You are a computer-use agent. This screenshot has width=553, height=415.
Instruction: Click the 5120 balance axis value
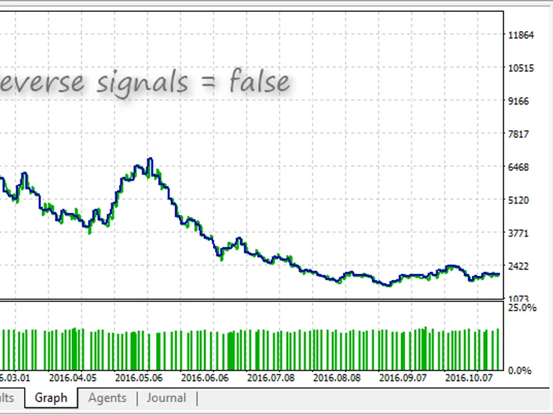[518, 201]
